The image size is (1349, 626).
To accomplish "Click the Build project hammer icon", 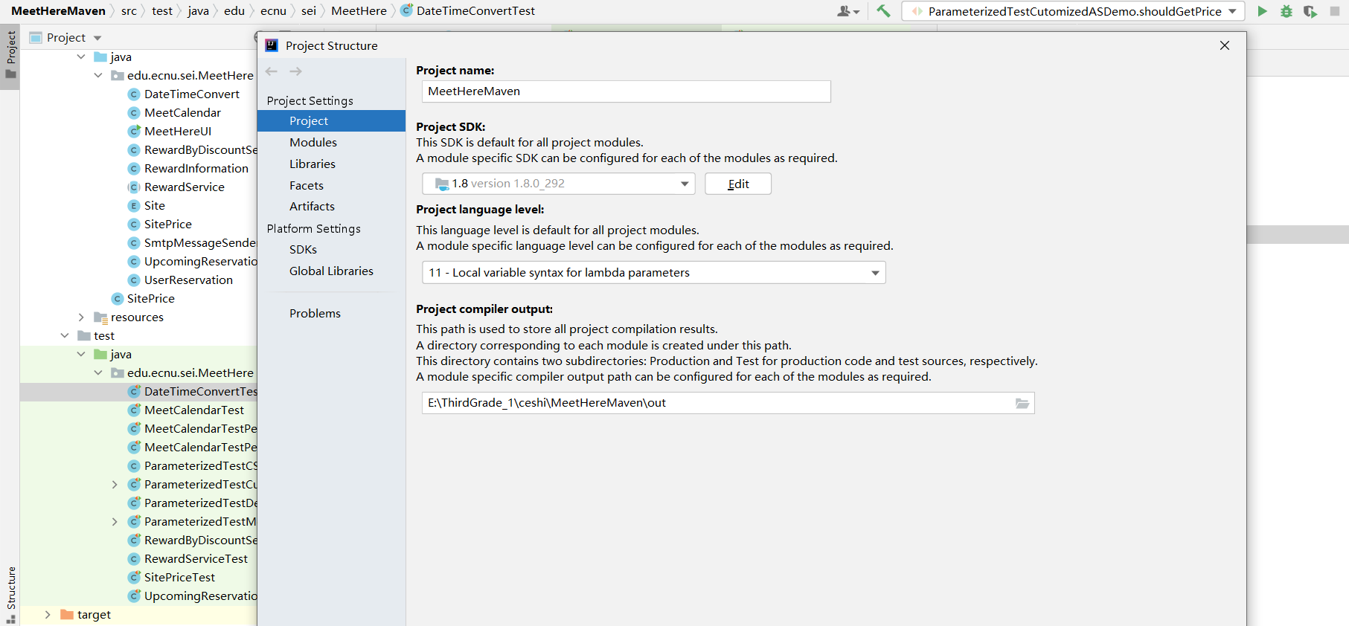I will (883, 11).
